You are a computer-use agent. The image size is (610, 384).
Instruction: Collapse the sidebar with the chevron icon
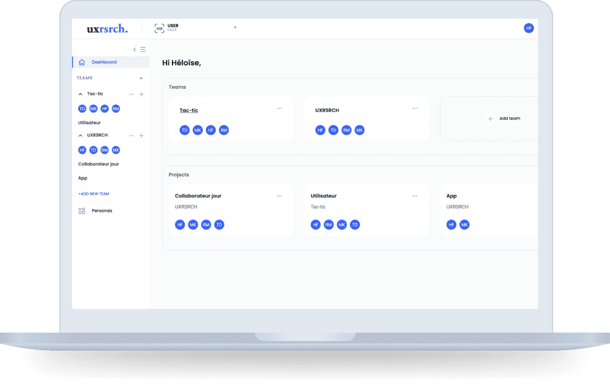coord(134,49)
